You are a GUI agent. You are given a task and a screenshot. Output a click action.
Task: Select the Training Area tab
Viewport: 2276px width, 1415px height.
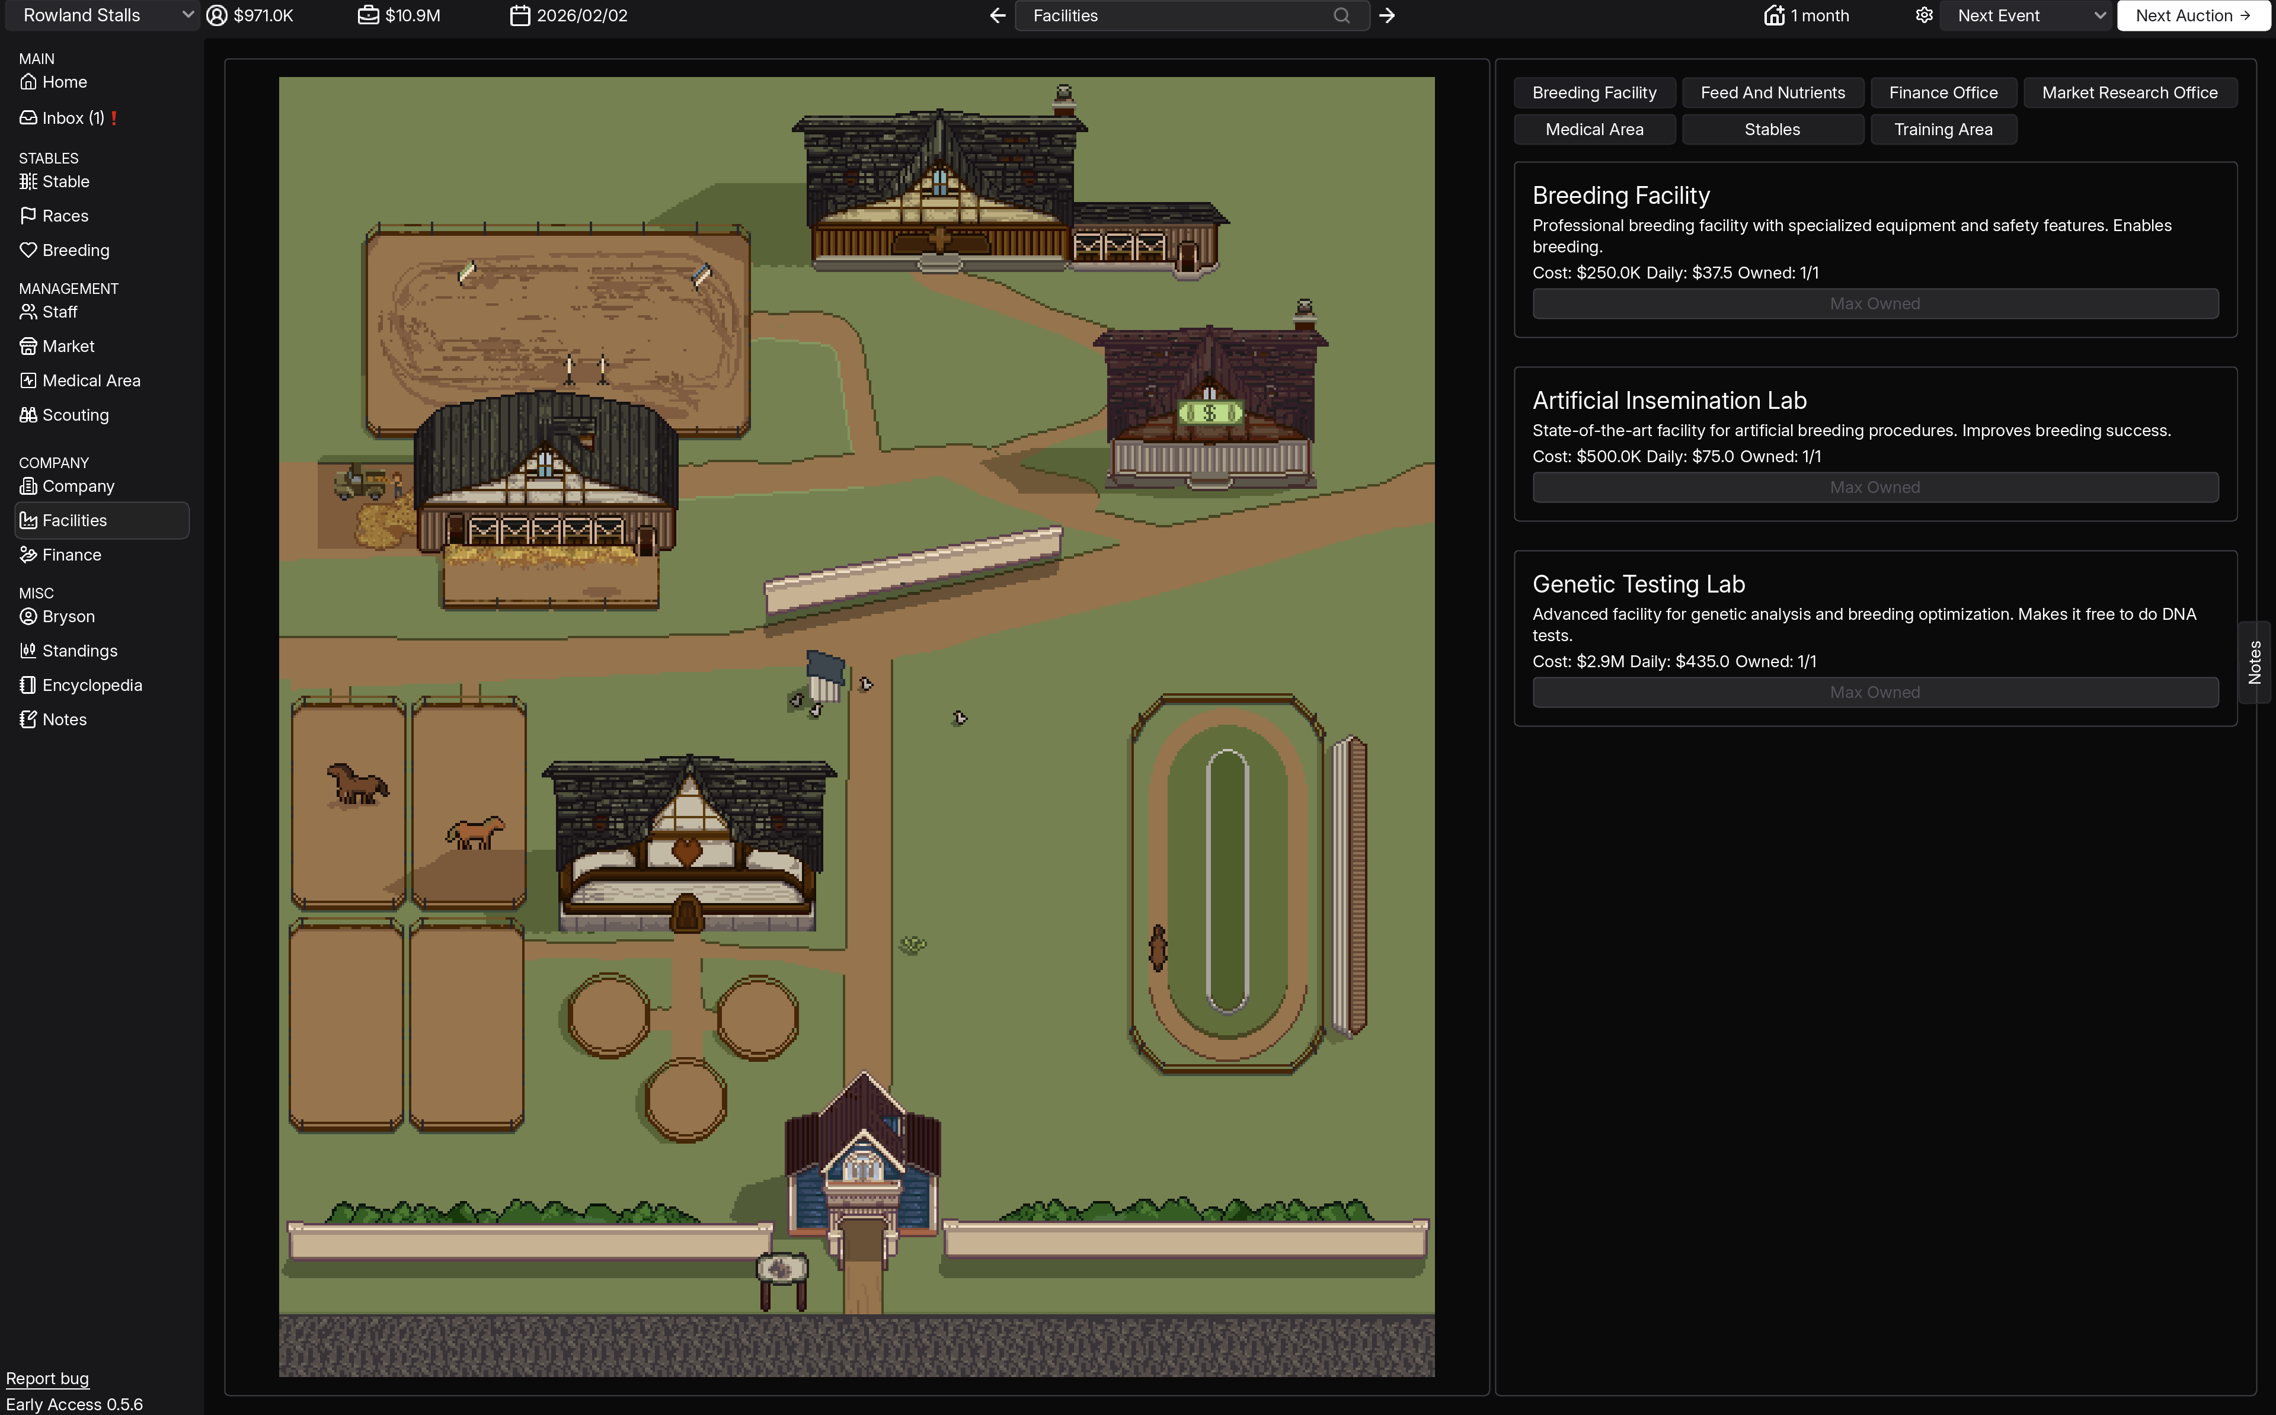[1942, 129]
